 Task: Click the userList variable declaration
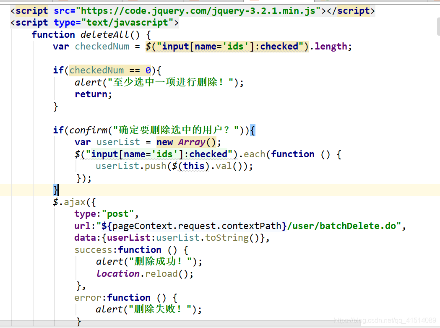[118, 142]
